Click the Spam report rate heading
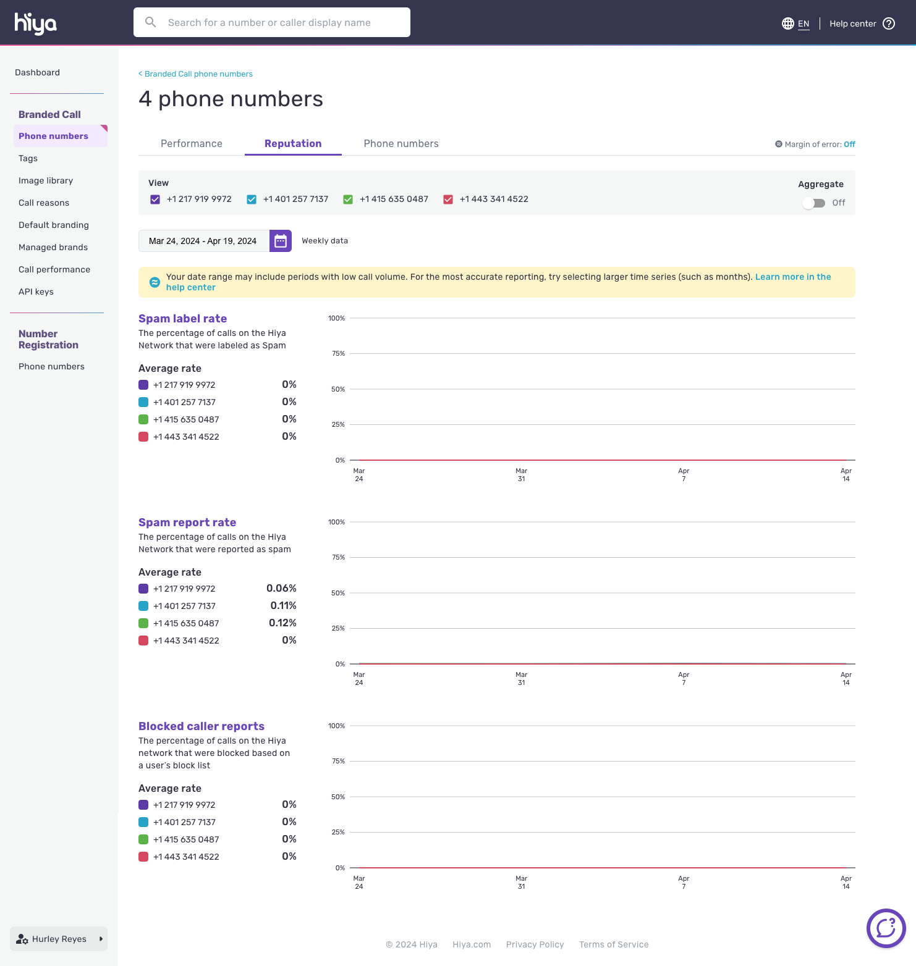 click(187, 523)
